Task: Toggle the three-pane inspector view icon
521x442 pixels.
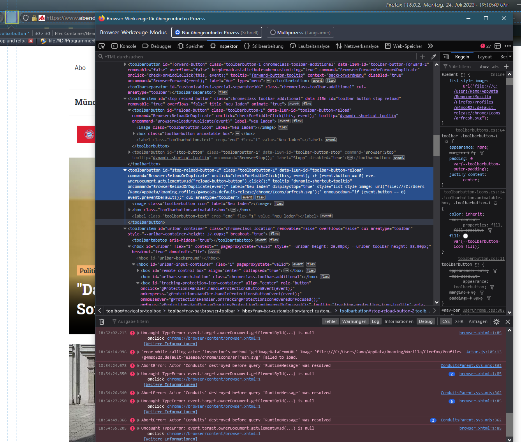Action: coord(446,57)
